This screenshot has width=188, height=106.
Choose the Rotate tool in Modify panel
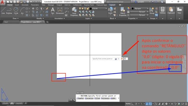[37, 9]
